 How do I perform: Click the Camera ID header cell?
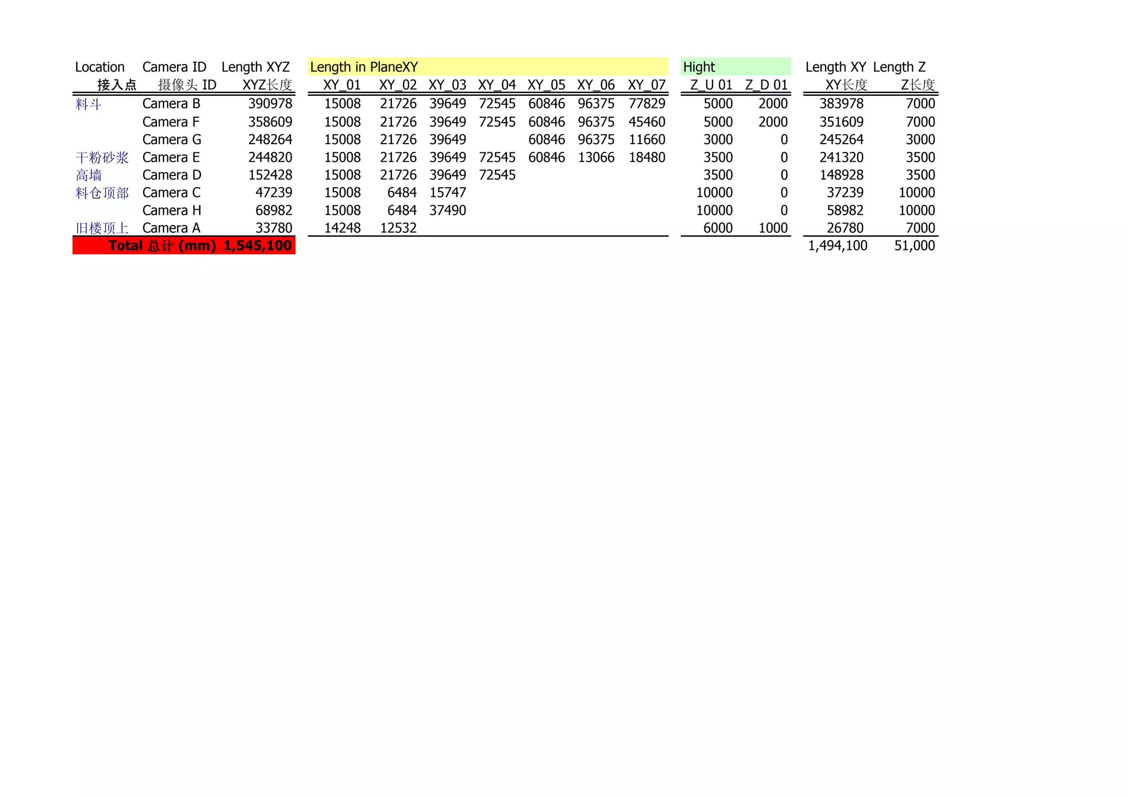point(174,67)
